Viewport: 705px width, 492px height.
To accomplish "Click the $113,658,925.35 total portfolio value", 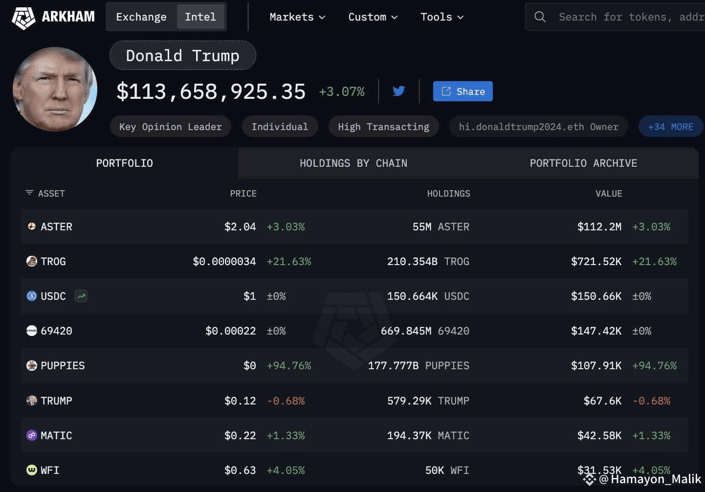I will [x=211, y=91].
